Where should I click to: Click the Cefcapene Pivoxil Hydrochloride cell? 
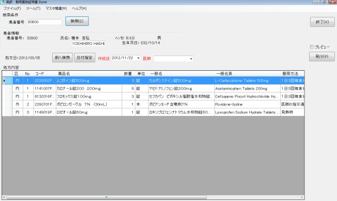247,97
